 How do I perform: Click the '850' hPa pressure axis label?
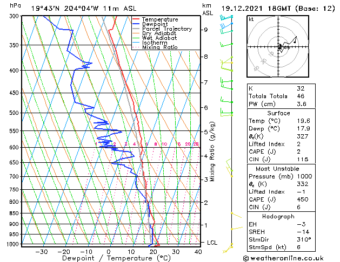point(15,213)
